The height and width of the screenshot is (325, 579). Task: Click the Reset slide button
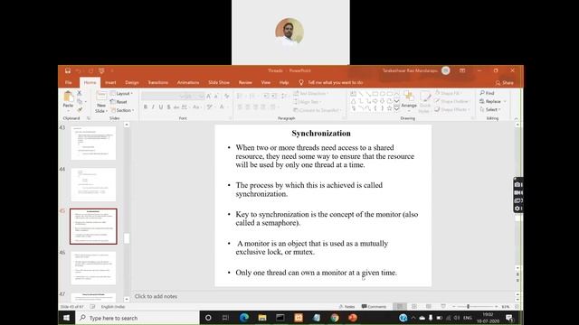(x=119, y=102)
